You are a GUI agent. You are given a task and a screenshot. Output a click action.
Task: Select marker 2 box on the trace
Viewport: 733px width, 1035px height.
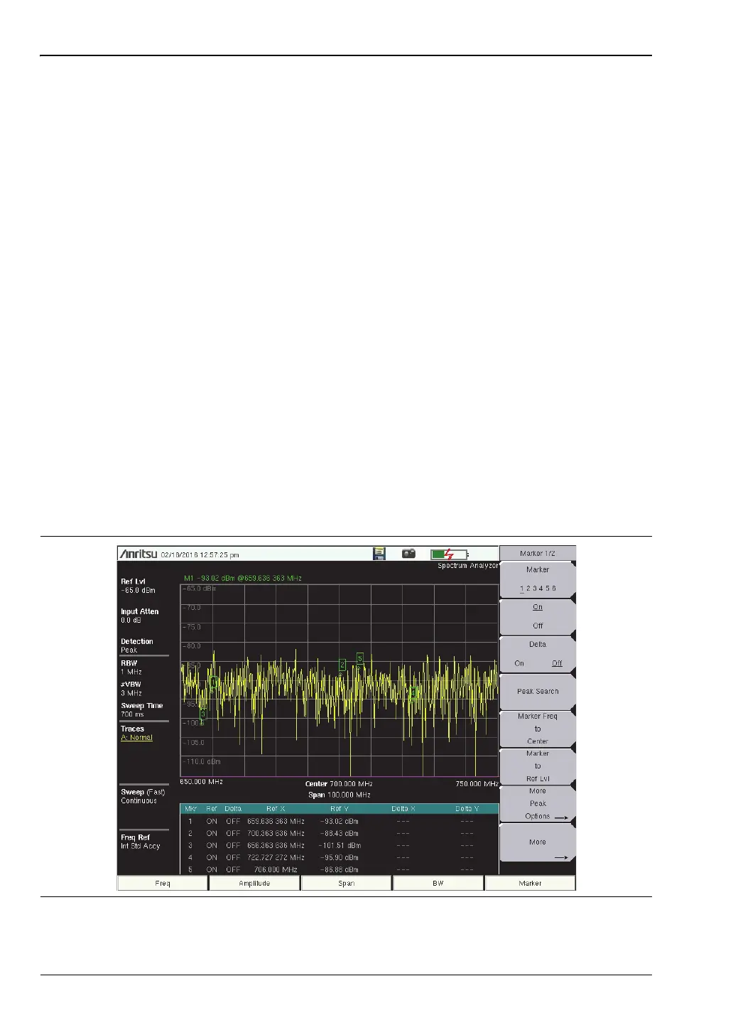(342, 665)
